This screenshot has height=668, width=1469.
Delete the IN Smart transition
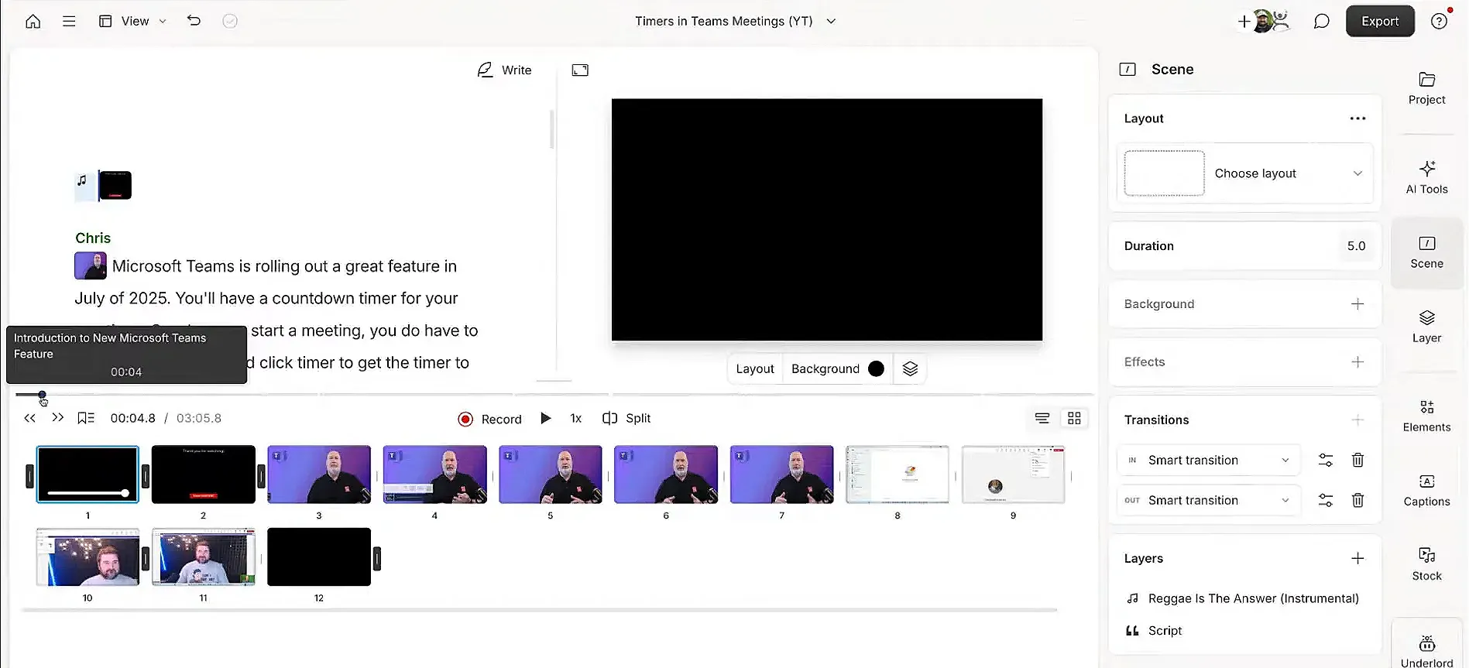[1357, 460]
